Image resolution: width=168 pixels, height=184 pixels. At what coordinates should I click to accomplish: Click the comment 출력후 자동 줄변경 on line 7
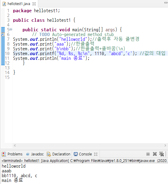pyautogui.click(x=116, y=39)
